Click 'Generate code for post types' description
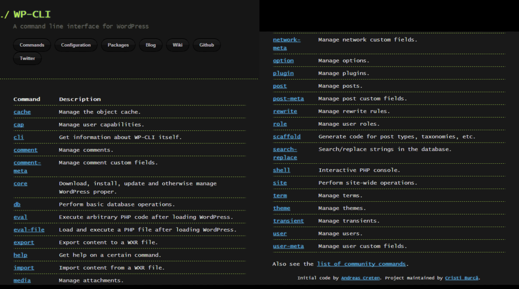 pos(397,136)
